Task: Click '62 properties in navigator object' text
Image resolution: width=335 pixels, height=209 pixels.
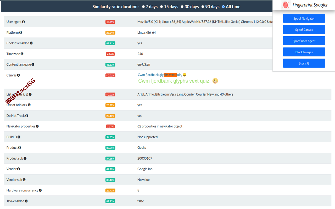Action: [160, 126]
